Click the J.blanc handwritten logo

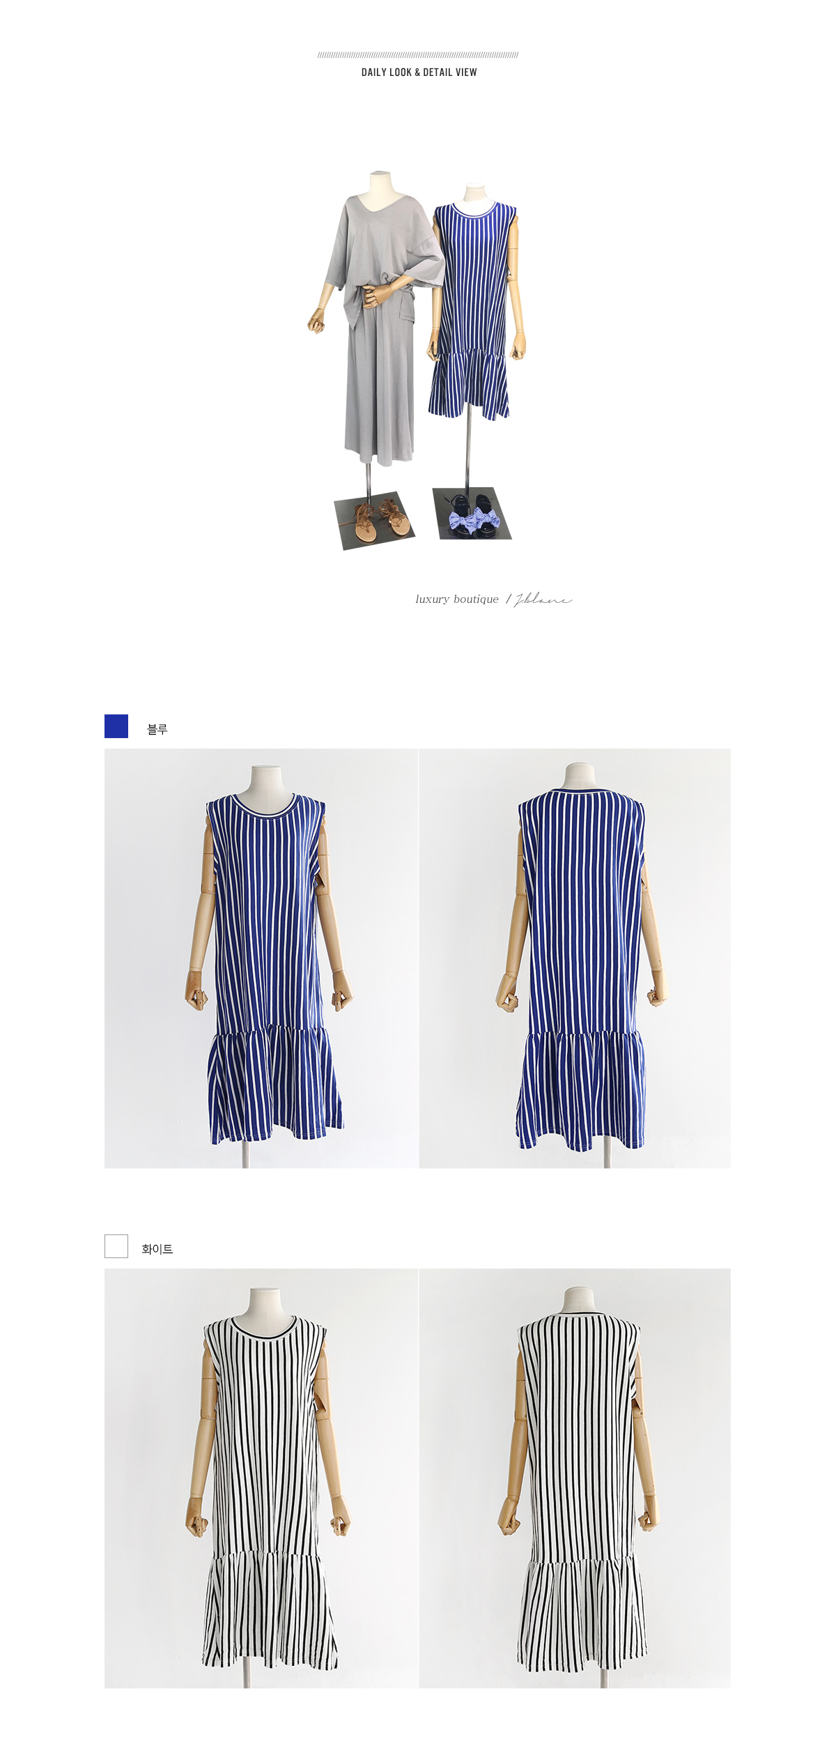pyautogui.click(x=543, y=599)
